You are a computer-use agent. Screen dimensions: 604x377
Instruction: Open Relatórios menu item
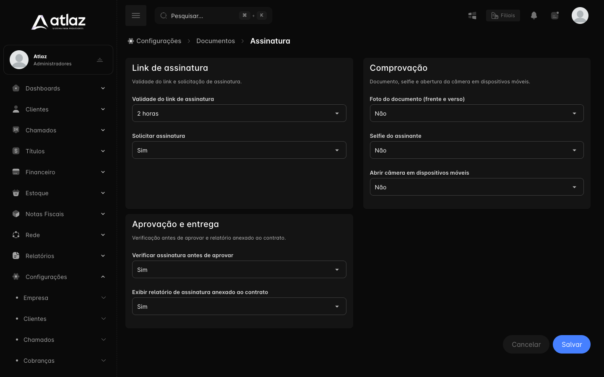point(58,256)
